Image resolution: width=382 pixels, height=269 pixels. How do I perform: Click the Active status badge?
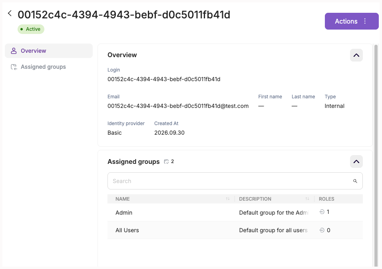[31, 29]
